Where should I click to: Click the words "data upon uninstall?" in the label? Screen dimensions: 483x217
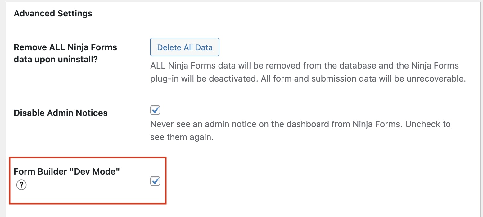tap(56, 59)
